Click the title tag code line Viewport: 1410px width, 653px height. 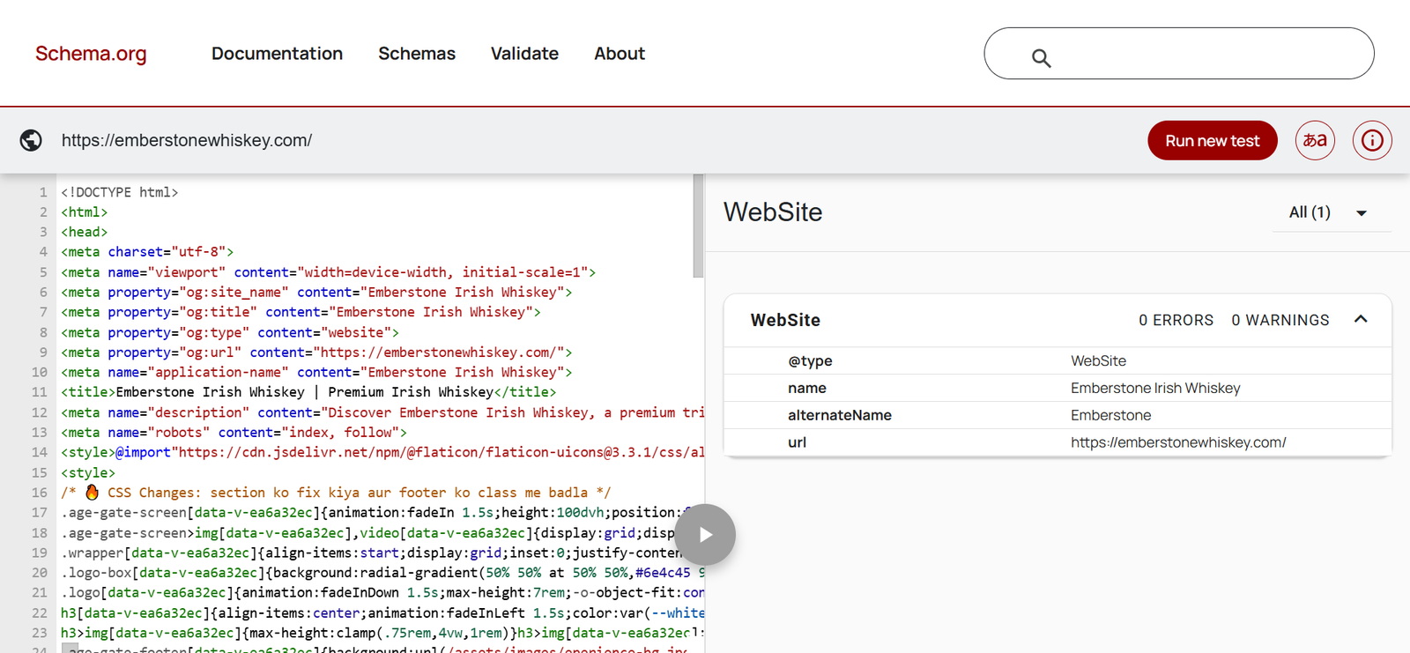(x=308, y=392)
